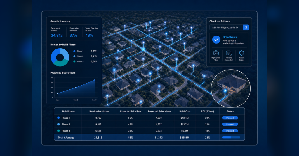
Task: Click the zoomed house circular thumbnail
Action: pyautogui.click(x=231, y=88)
